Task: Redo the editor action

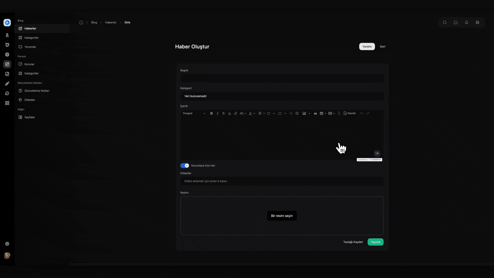Action: pos(368,113)
